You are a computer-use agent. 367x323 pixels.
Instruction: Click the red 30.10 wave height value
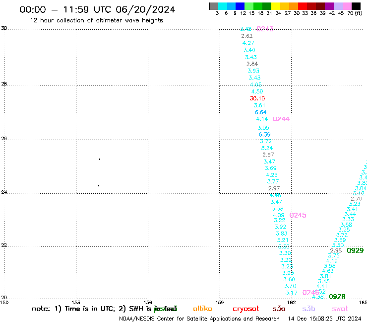coord(257,98)
